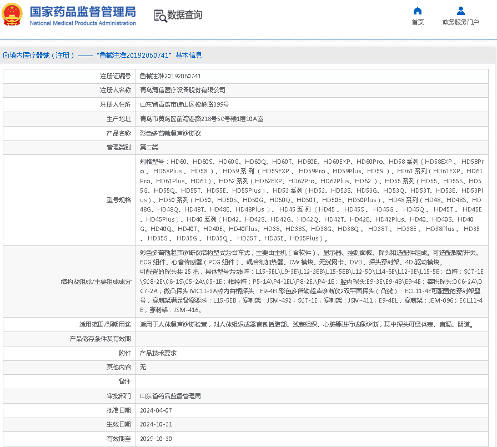Click the 数据查询 heading text
This screenshot has width=497, height=447.
[x=185, y=15]
